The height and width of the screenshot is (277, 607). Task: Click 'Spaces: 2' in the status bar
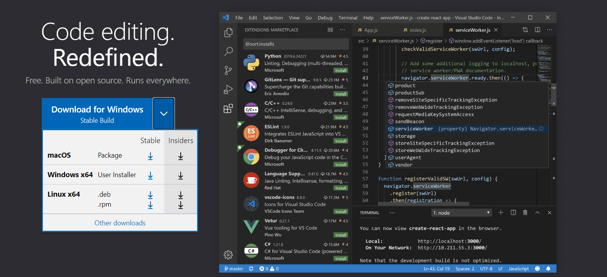pos(465,269)
